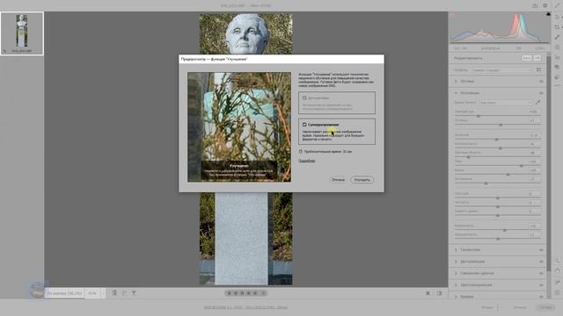Toggle the disabled Raw Details checkbox in the dialog

tap(304, 97)
